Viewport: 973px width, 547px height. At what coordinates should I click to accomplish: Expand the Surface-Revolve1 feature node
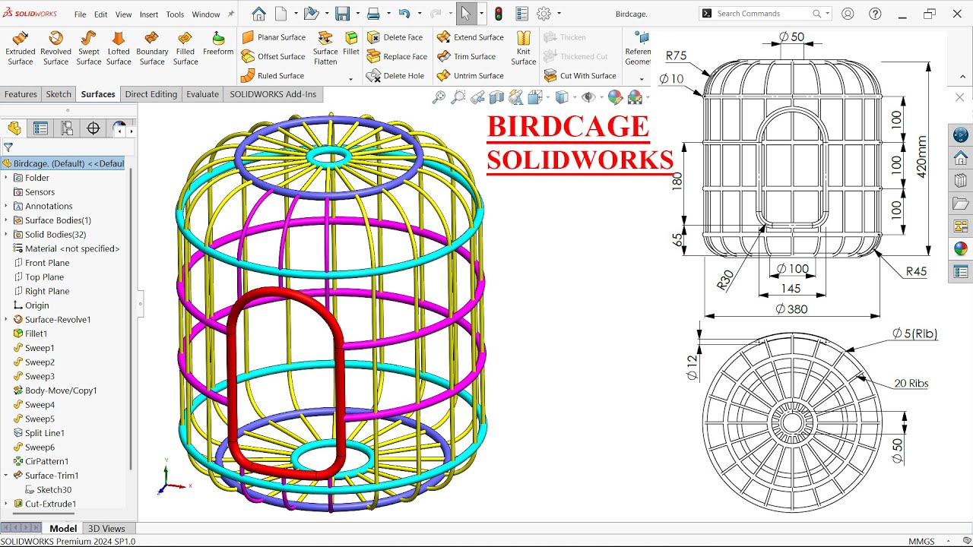pyautogui.click(x=6, y=320)
